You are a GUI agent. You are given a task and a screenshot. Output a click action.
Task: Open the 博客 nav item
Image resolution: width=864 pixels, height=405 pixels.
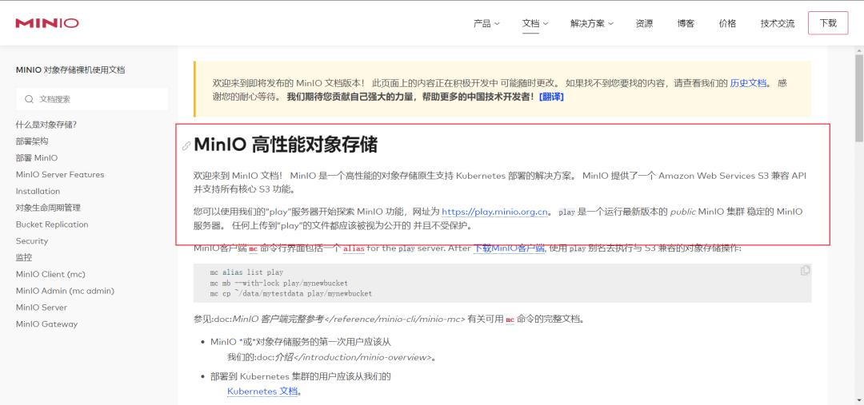[x=686, y=24]
